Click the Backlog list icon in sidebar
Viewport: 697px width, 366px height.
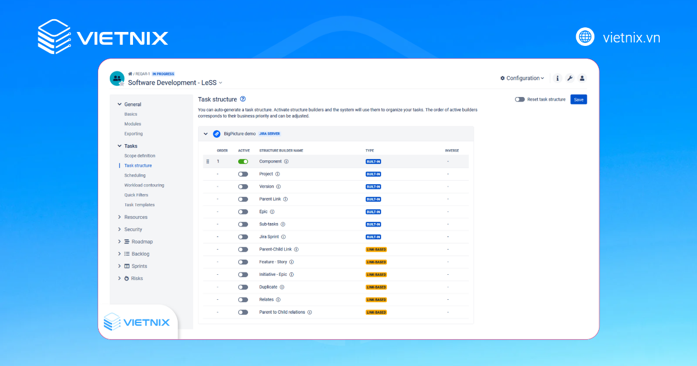tap(127, 254)
